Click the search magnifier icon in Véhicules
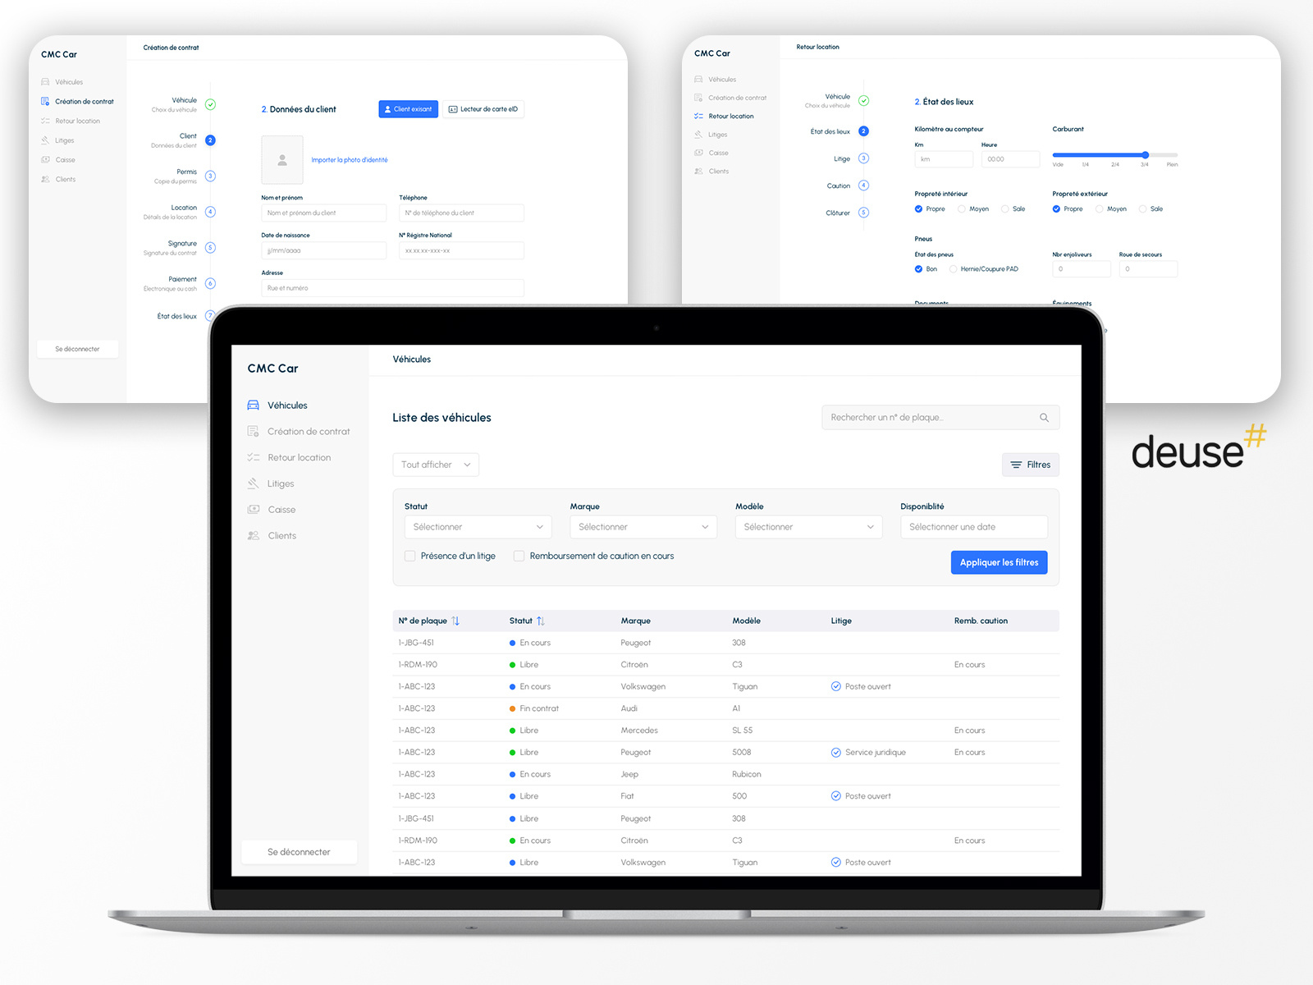Screen dimensions: 1313x985 click(1044, 417)
